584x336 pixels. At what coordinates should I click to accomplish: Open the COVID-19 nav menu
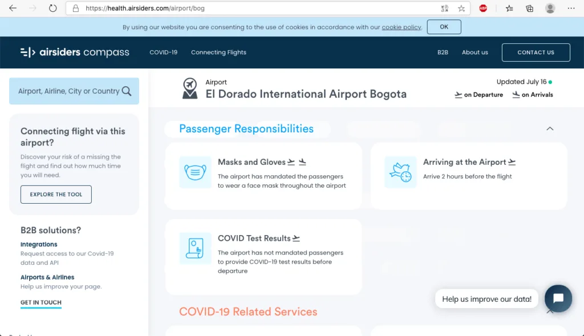coord(164,52)
